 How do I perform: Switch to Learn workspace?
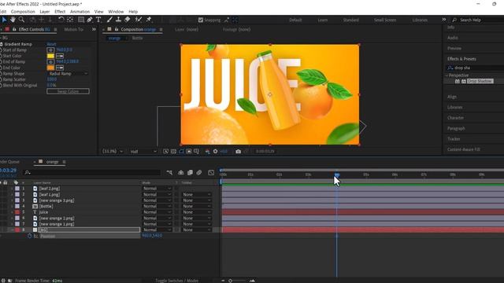[x=322, y=20]
